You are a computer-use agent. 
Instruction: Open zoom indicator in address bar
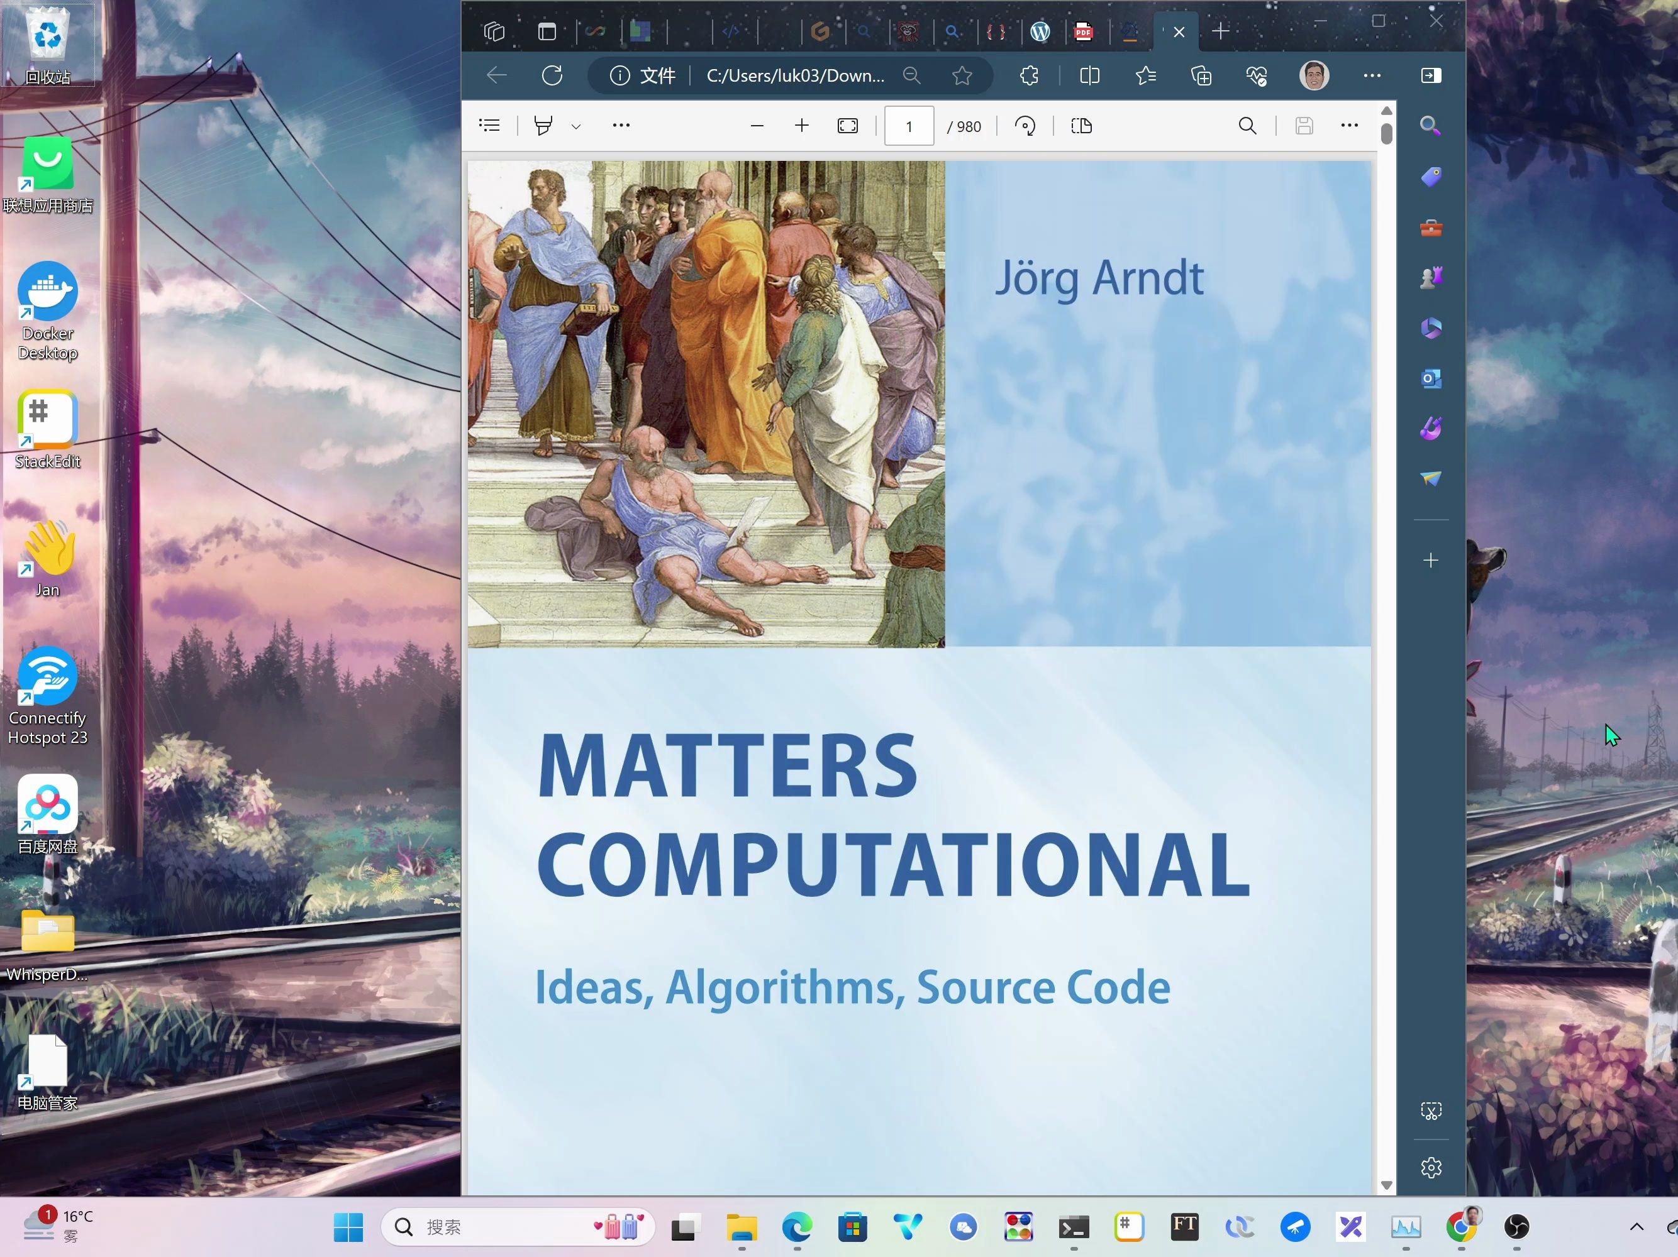click(x=912, y=75)
